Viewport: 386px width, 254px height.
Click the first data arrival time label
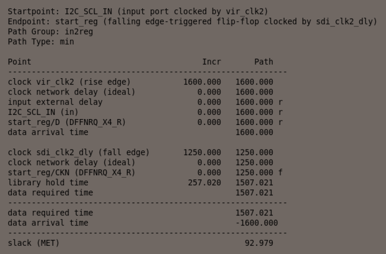pyautogui.click(x=48, y=132)
